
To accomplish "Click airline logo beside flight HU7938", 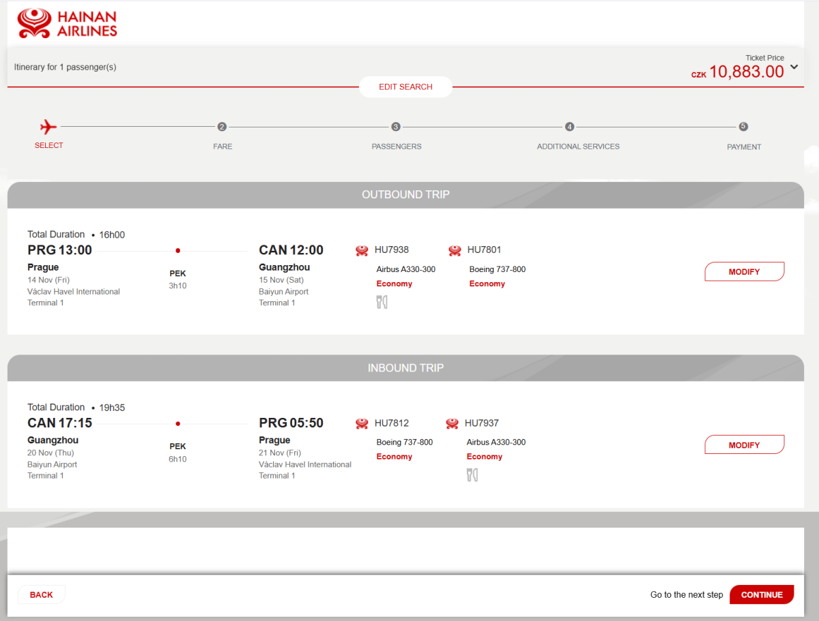I will point(362,250).
